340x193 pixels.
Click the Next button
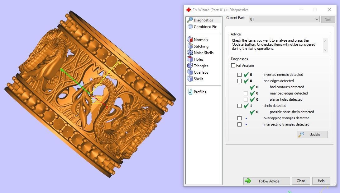[328, 20]
